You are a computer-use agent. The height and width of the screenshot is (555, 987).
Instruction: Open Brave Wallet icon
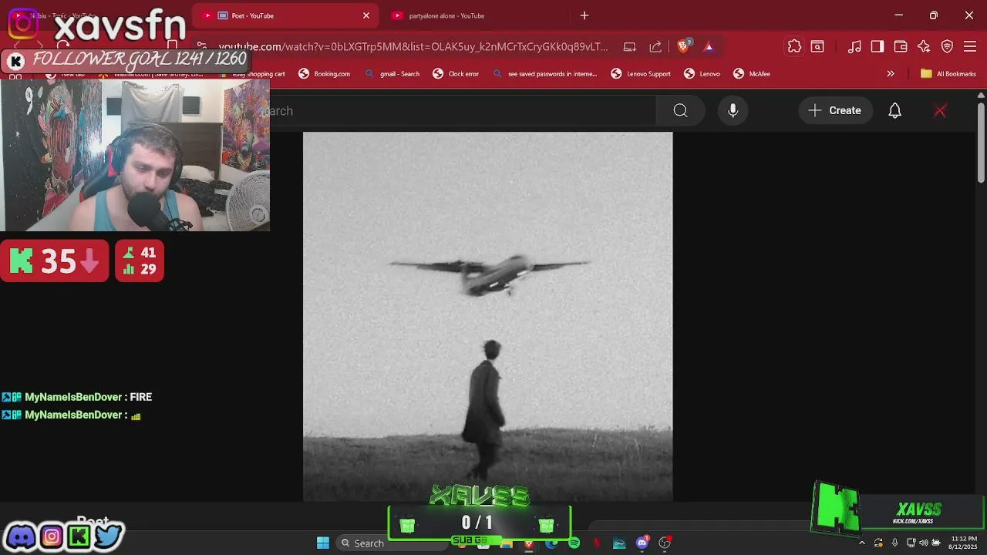click(901, 46)
